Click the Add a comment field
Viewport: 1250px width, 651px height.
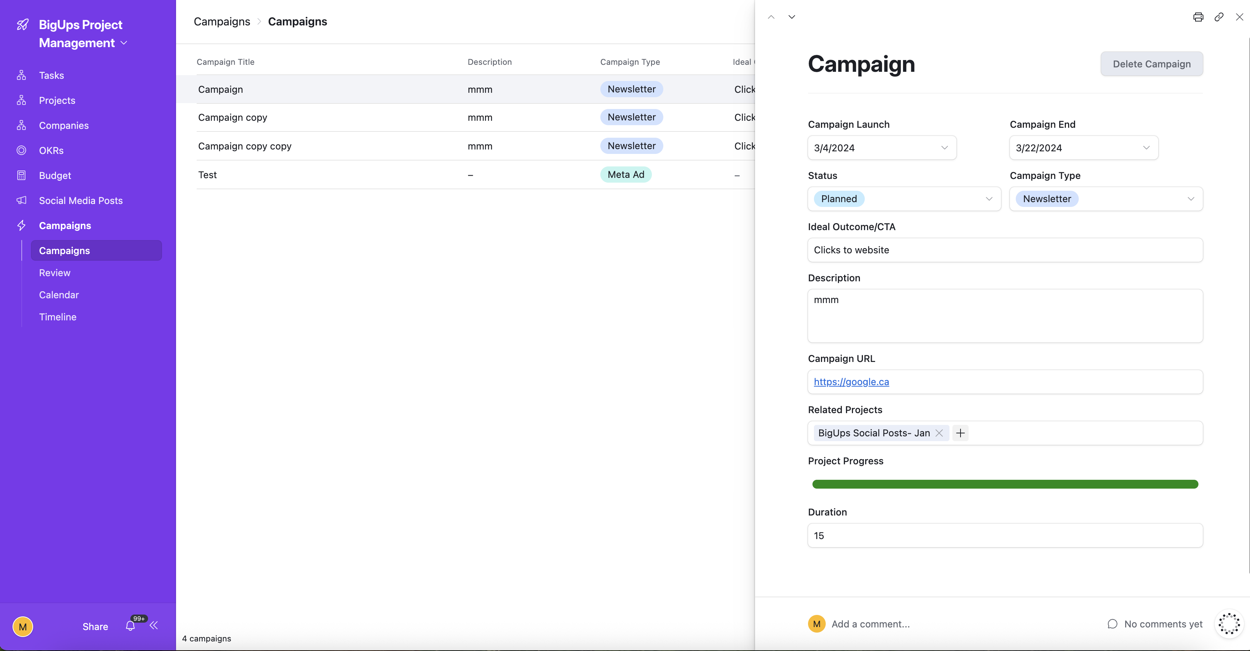point(871,624)
